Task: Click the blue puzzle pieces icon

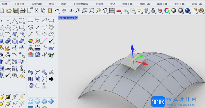Action: [44, 72]
